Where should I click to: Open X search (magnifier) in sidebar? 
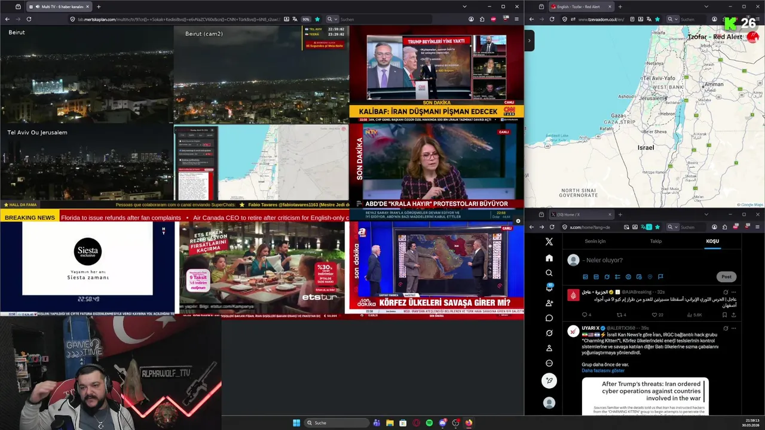pos(549,273)
